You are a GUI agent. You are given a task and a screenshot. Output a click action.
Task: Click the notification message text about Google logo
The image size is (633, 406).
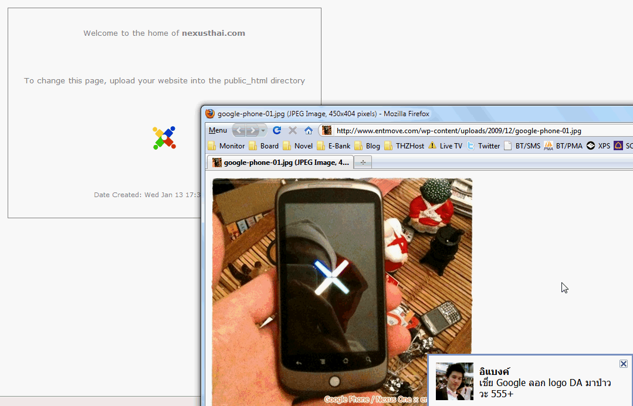pos(545,388)
